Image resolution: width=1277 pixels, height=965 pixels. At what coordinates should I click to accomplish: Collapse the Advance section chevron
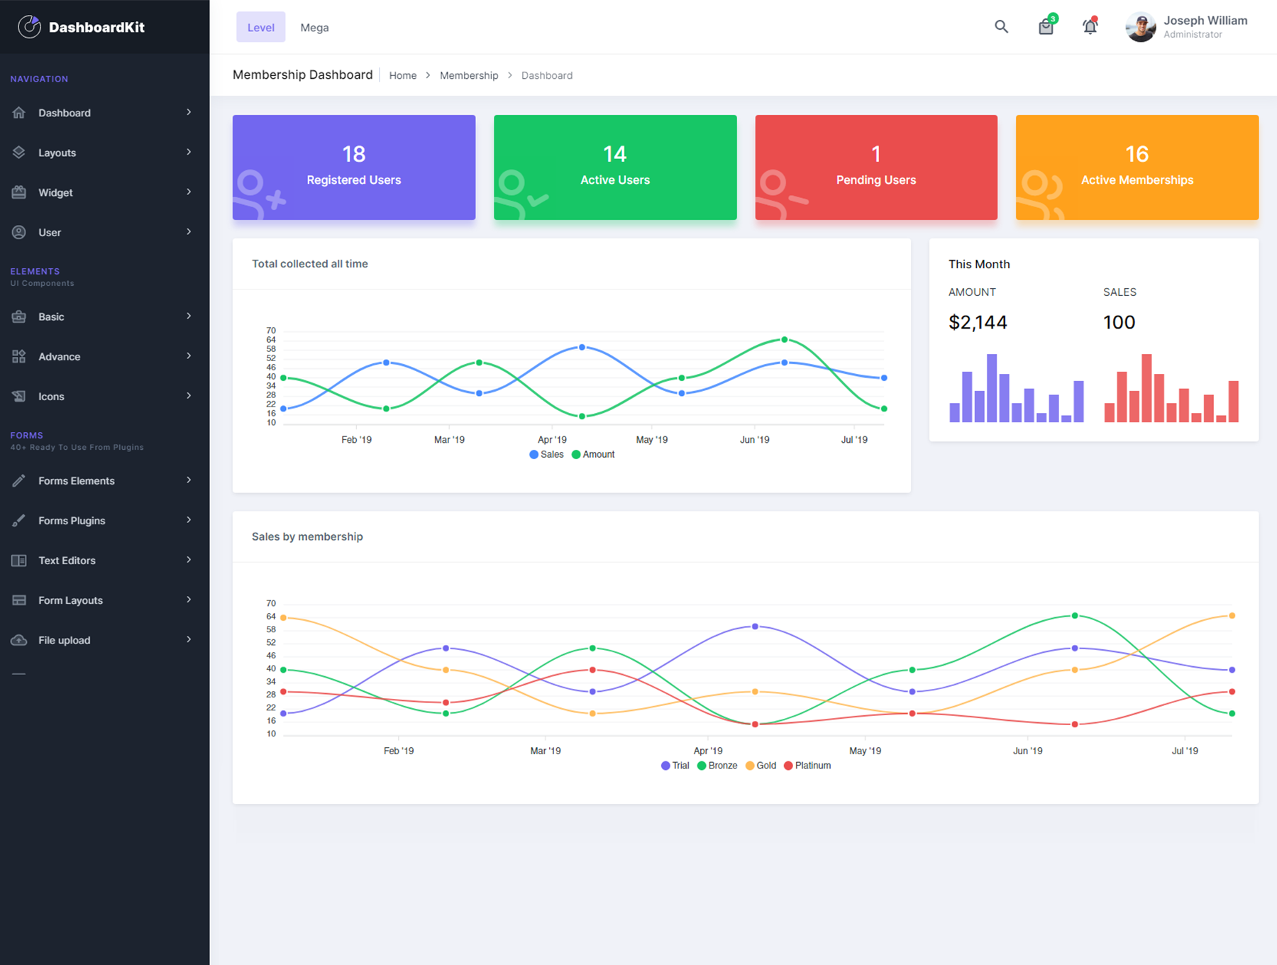188,356
